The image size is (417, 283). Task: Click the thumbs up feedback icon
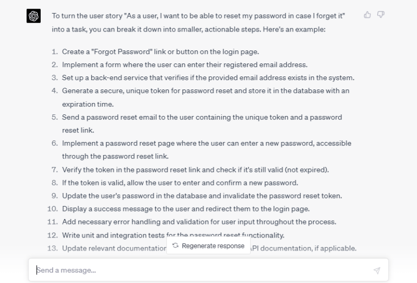pyautogui.click(x=368, y=15)
